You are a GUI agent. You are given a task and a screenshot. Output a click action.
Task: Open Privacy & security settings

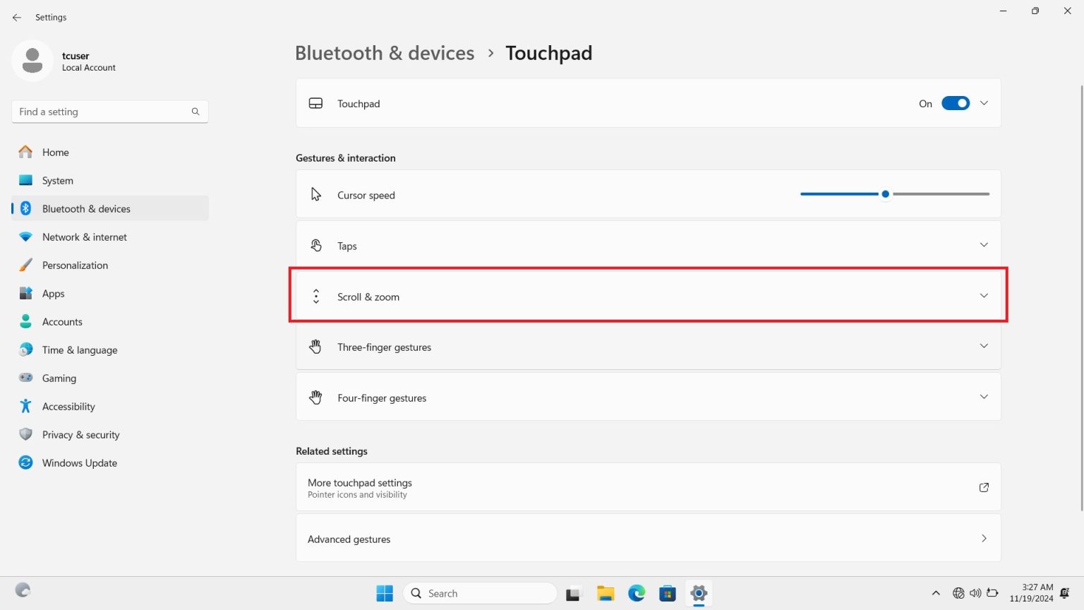coord(80,434)
